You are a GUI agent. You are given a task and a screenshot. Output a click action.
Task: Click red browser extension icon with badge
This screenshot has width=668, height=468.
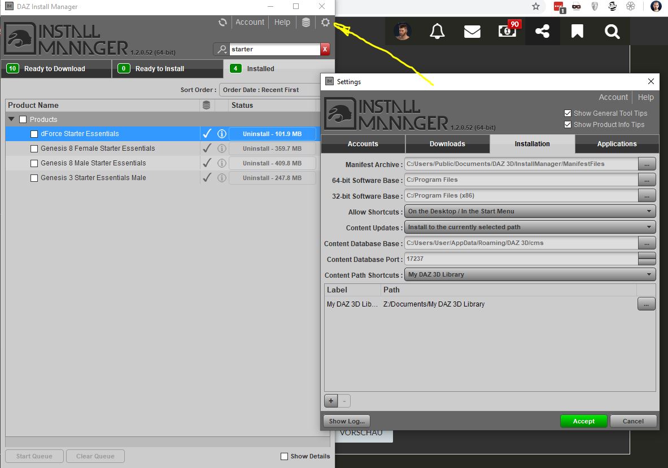[559, 7]
